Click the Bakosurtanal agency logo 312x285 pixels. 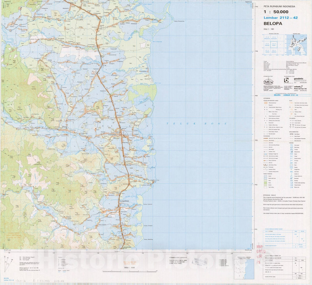pos(268,81)
